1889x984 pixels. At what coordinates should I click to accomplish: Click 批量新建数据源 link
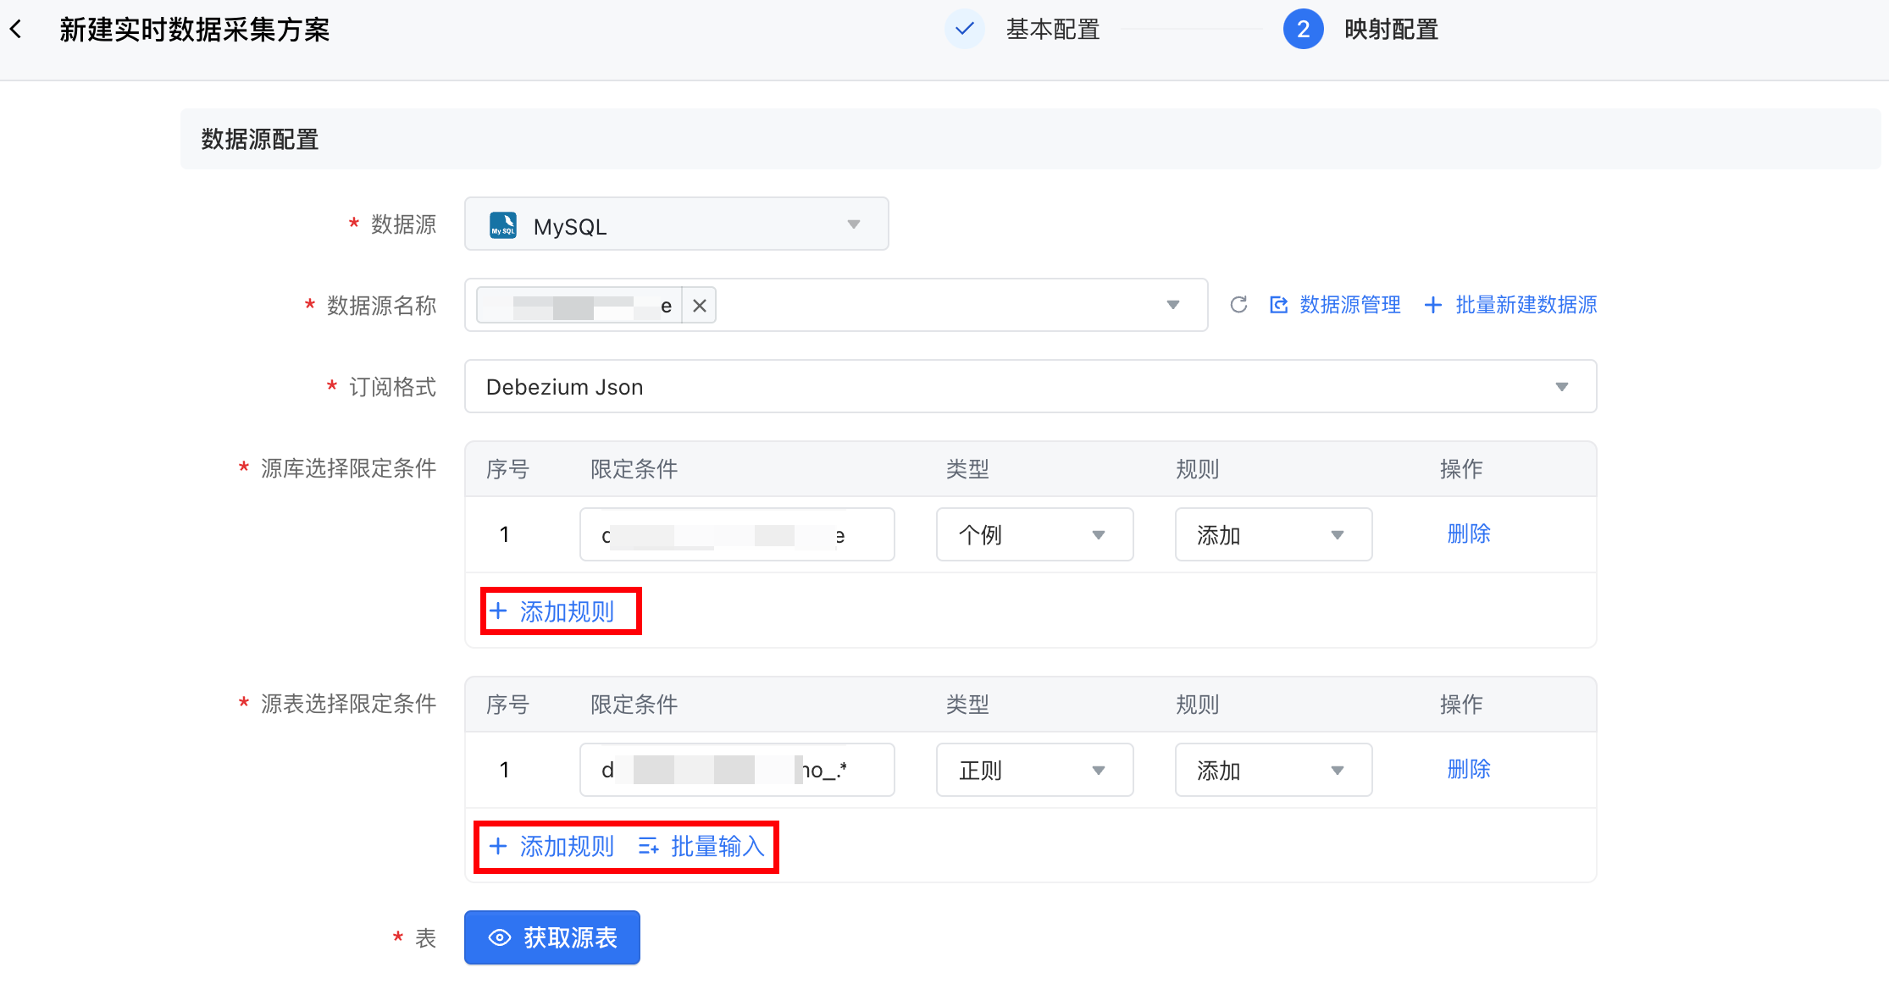pyautogui.click(x=1510, y=305)
